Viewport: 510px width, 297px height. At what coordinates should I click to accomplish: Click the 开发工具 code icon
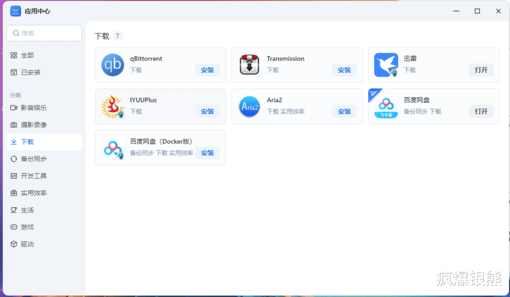pyautogui.click(x=14, y=176)
